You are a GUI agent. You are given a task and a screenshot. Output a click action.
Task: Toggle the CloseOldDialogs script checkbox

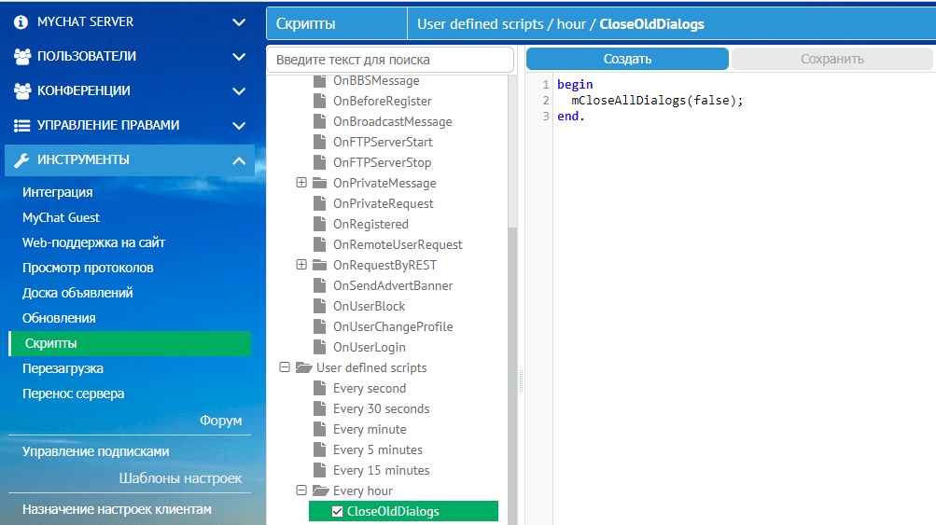click(338, 511)
